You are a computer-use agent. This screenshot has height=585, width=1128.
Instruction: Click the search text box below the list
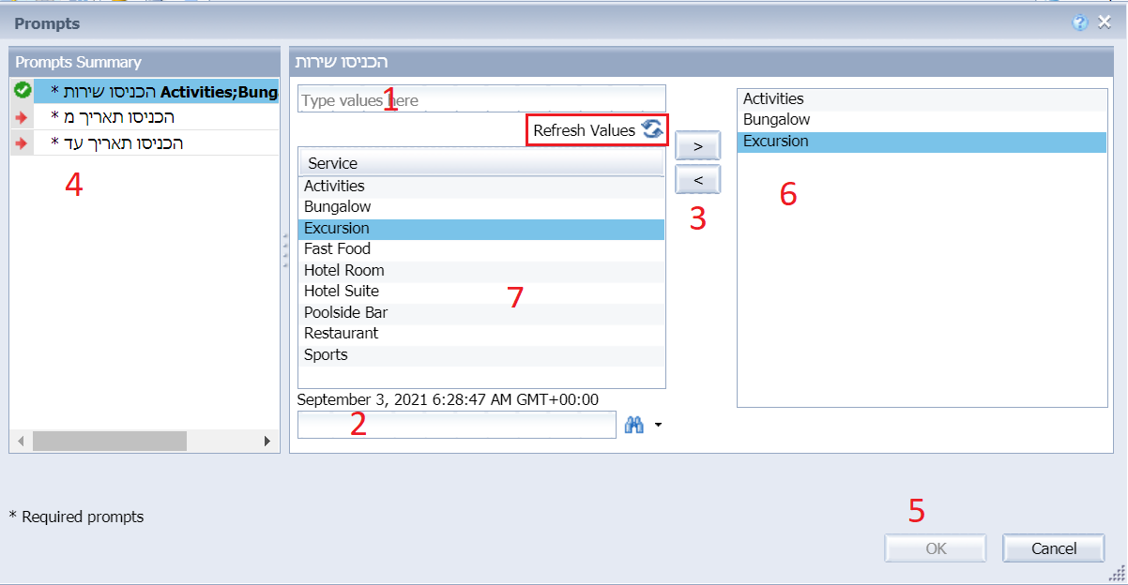[x=456, y=426]
